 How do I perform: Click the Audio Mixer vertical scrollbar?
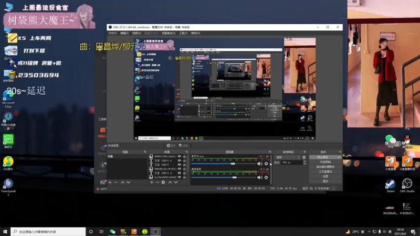[271, 169]
